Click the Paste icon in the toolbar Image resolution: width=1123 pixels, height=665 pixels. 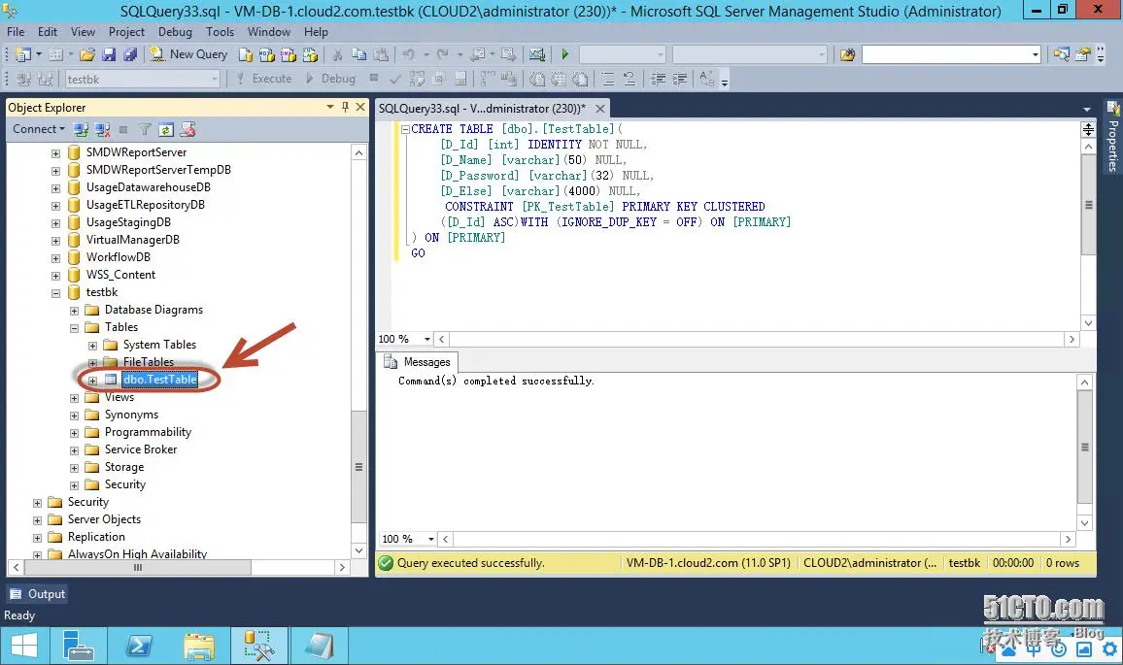click(381, 54)
